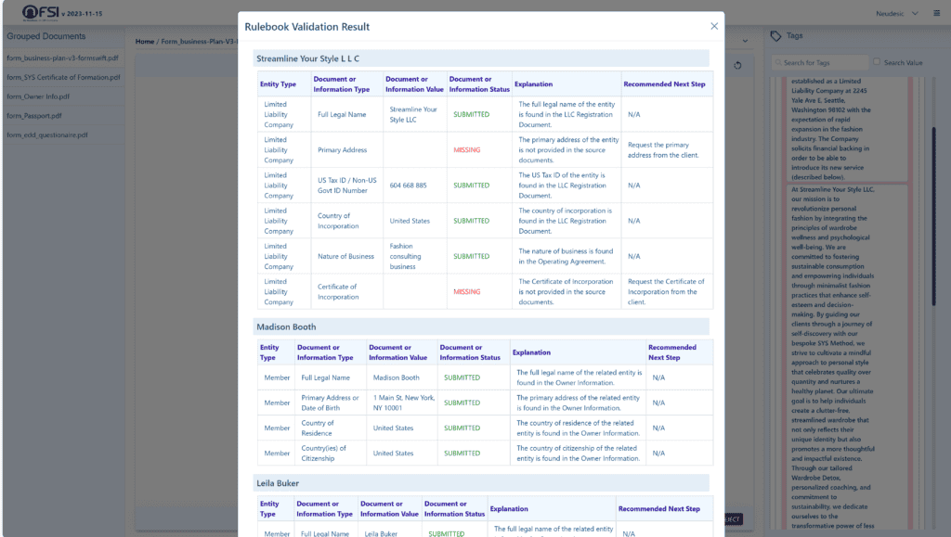Click the refresh icon behind the dialog

coord(737,65)
